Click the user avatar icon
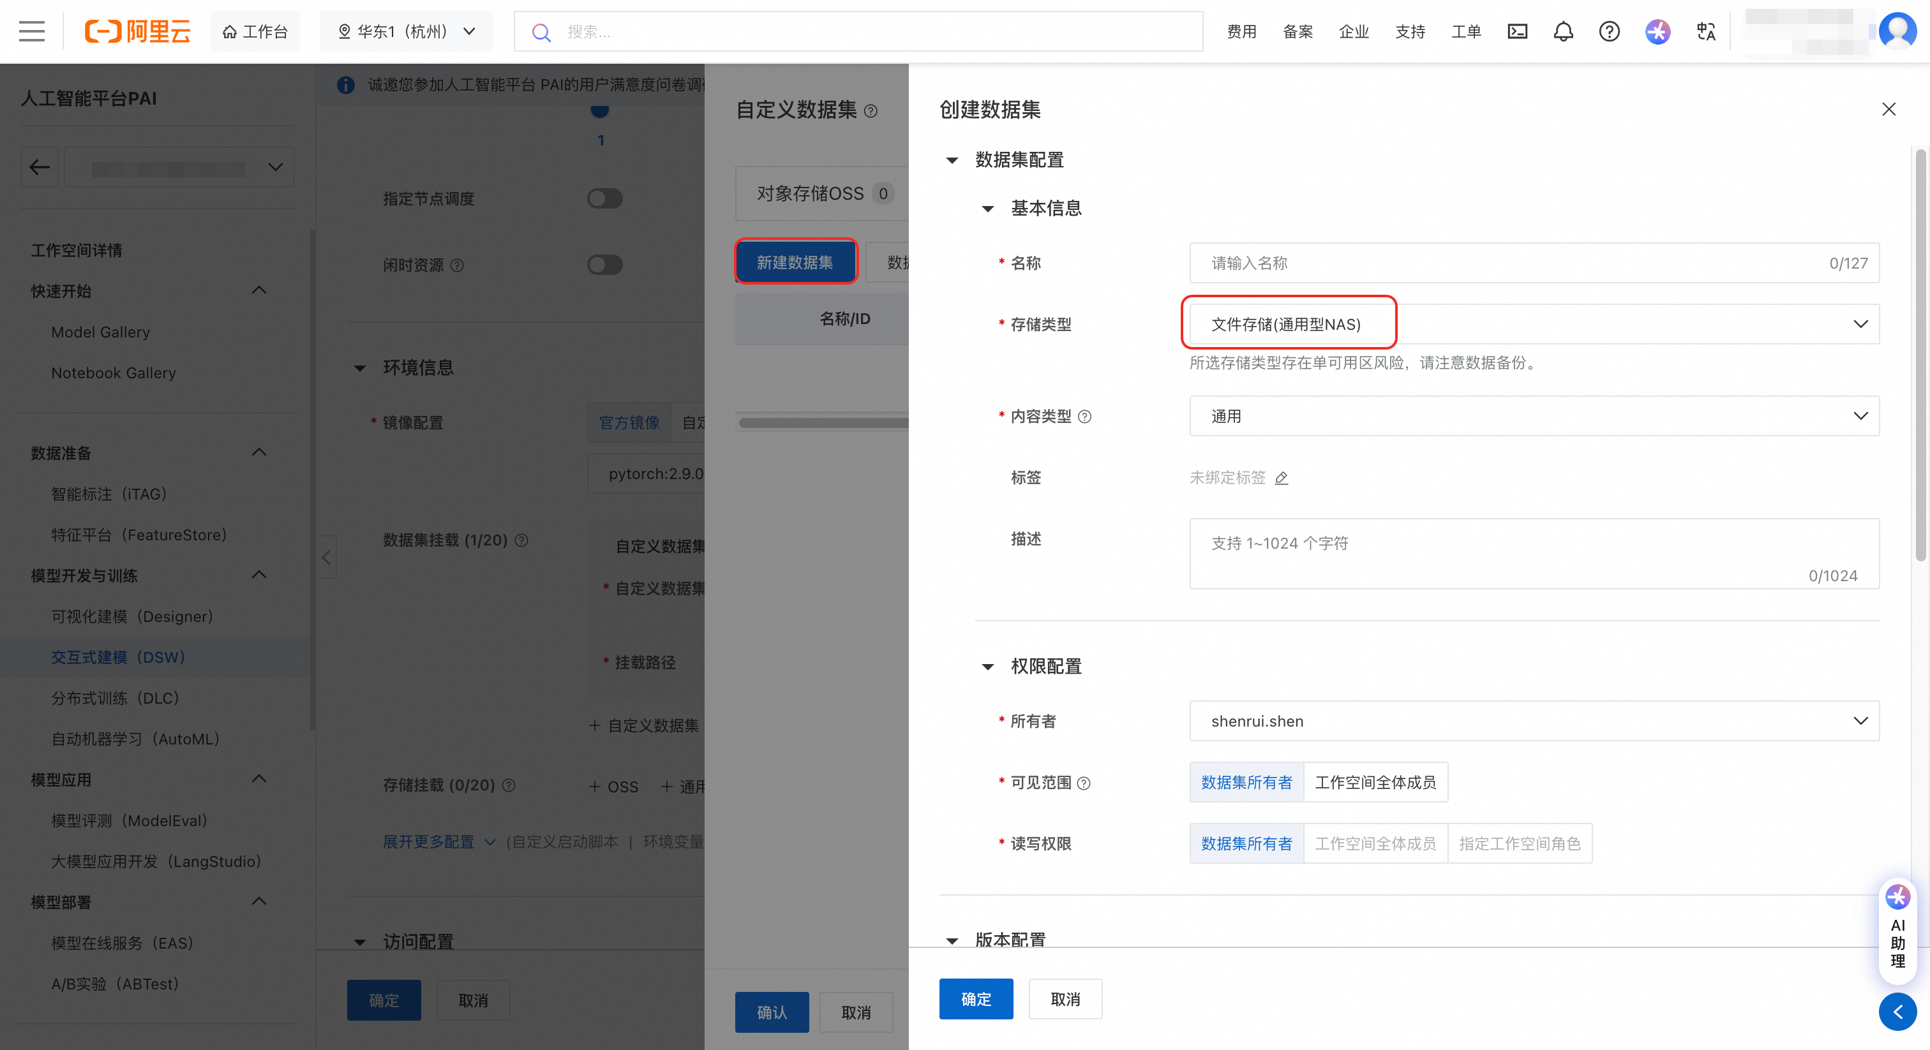This screenshot has width=1930, height=1050. pos(1898,31)
